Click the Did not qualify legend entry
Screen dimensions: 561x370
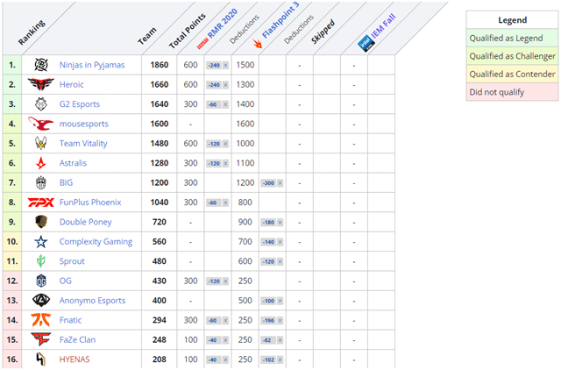tap(512, 91)
